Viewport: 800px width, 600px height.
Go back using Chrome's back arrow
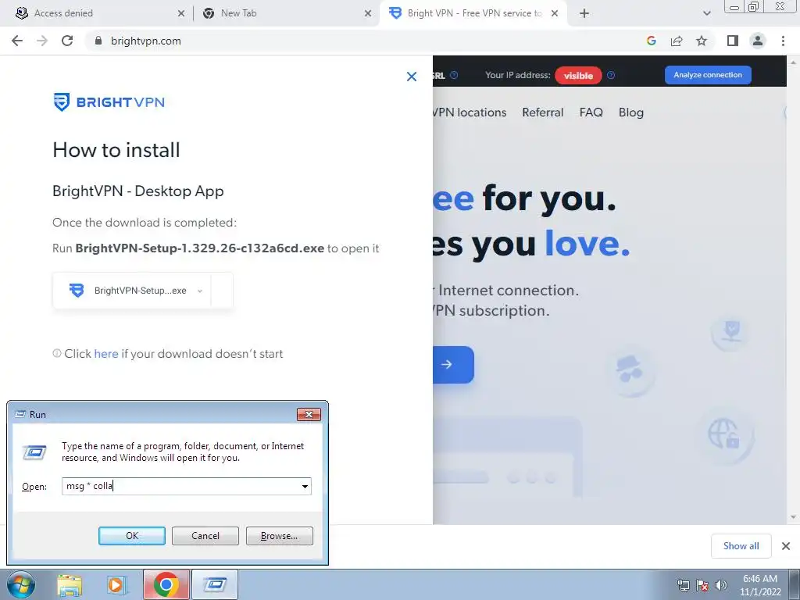point(17,41)
